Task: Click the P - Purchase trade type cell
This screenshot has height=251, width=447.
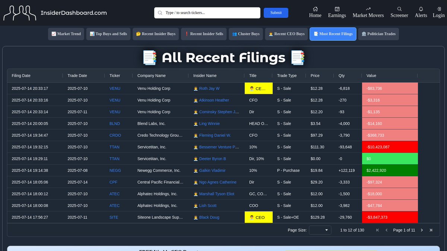Action: pyautogui.click(x=288, y=170)
